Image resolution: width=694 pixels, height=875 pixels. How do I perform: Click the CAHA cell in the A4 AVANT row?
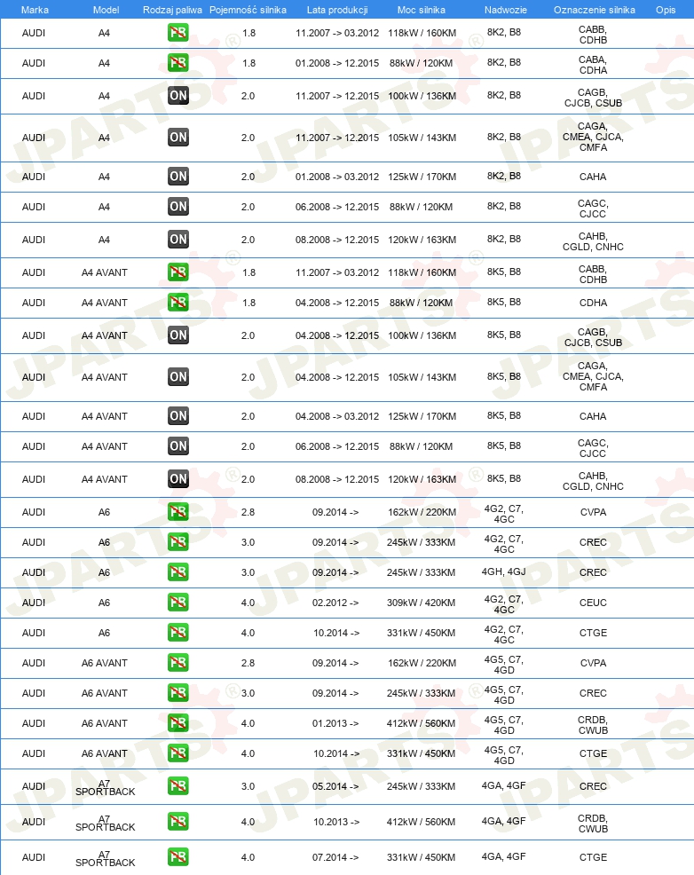[x=593, y=416]
